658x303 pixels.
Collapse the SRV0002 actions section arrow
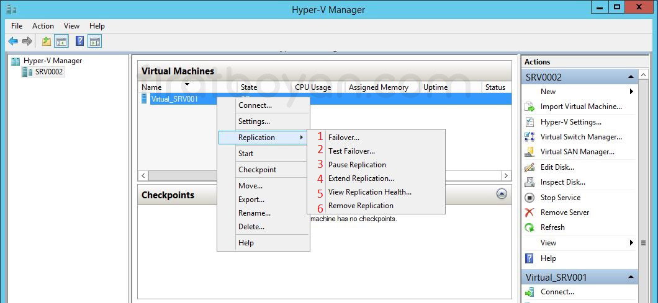(630, 77)
